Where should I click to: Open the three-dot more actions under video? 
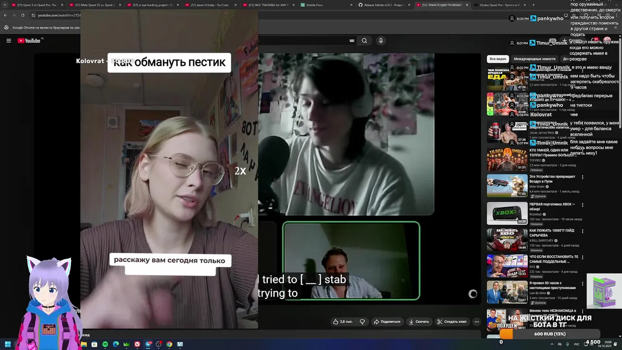click(477, 321)
